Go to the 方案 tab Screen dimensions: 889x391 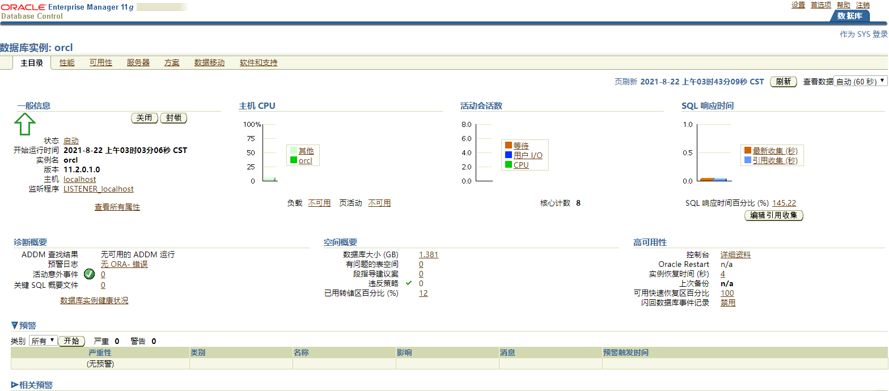point(172,63)
